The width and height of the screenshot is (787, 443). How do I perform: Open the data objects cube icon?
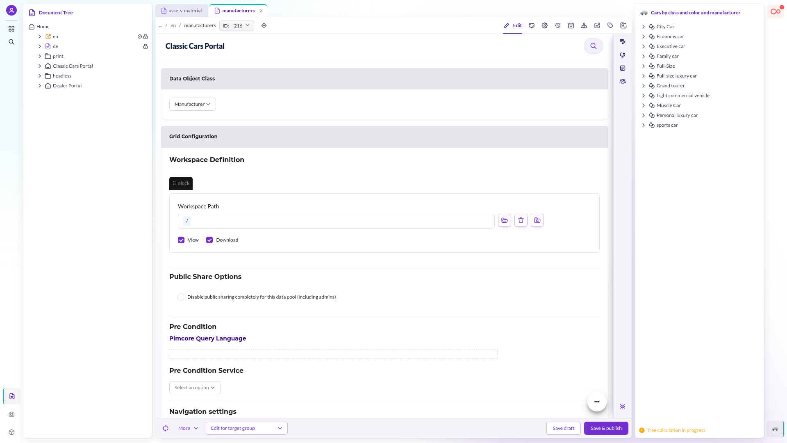click(11, 432)
